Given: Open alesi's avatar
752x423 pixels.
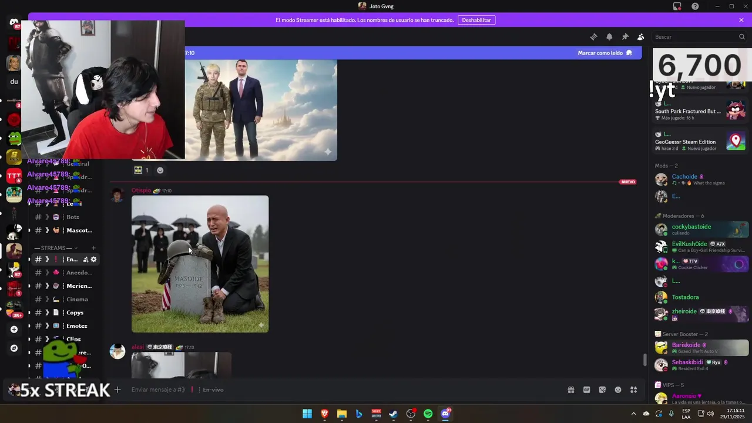Looking at the screenshot, I should [x=117, y=351].
